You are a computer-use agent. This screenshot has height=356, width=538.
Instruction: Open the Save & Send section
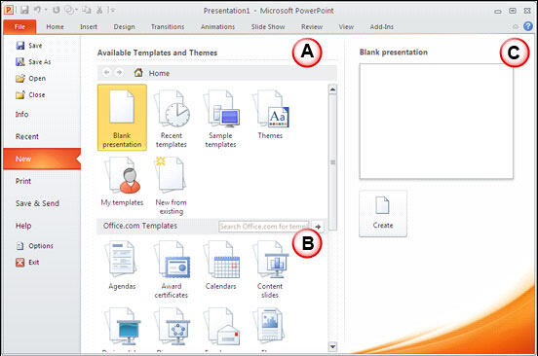point(37,203)
